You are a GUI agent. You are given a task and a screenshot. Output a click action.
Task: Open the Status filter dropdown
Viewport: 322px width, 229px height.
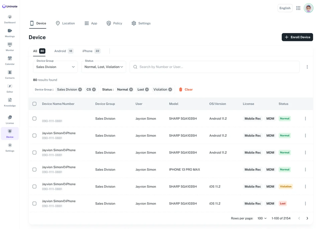[x=104, y=67]
